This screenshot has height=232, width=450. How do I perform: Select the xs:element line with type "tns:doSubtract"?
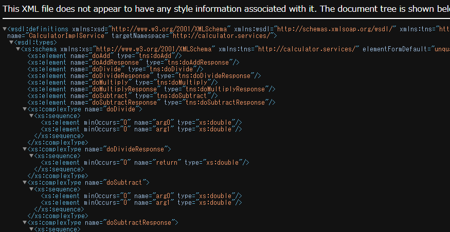[122, 95]
